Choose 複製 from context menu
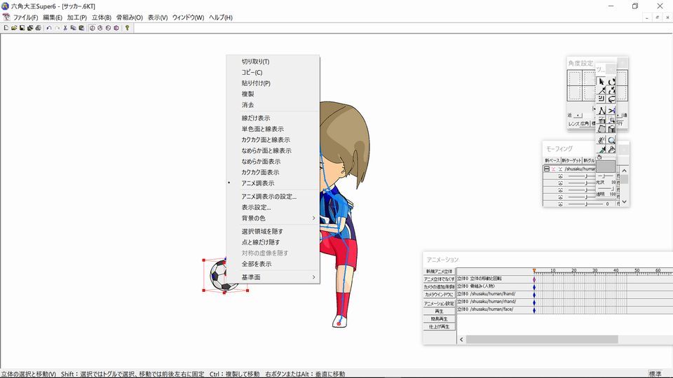673x378 pixels. coord(273,94)
